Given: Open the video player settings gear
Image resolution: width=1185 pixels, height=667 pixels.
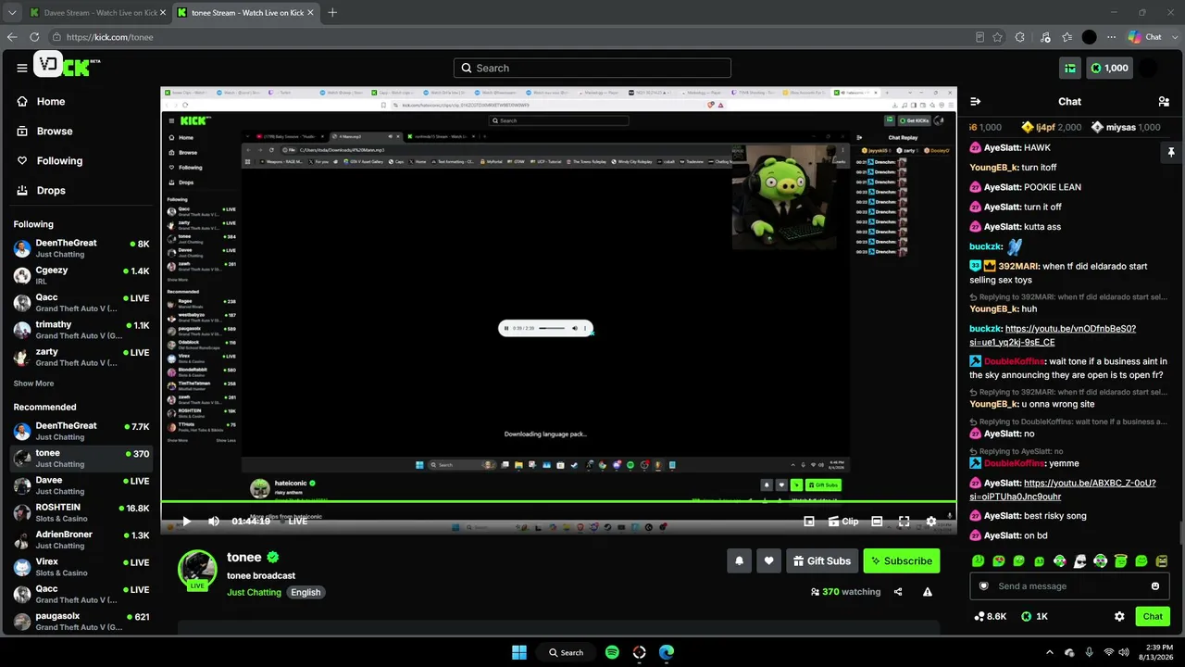Looking at the screenshot, I should tap(931, 522).
